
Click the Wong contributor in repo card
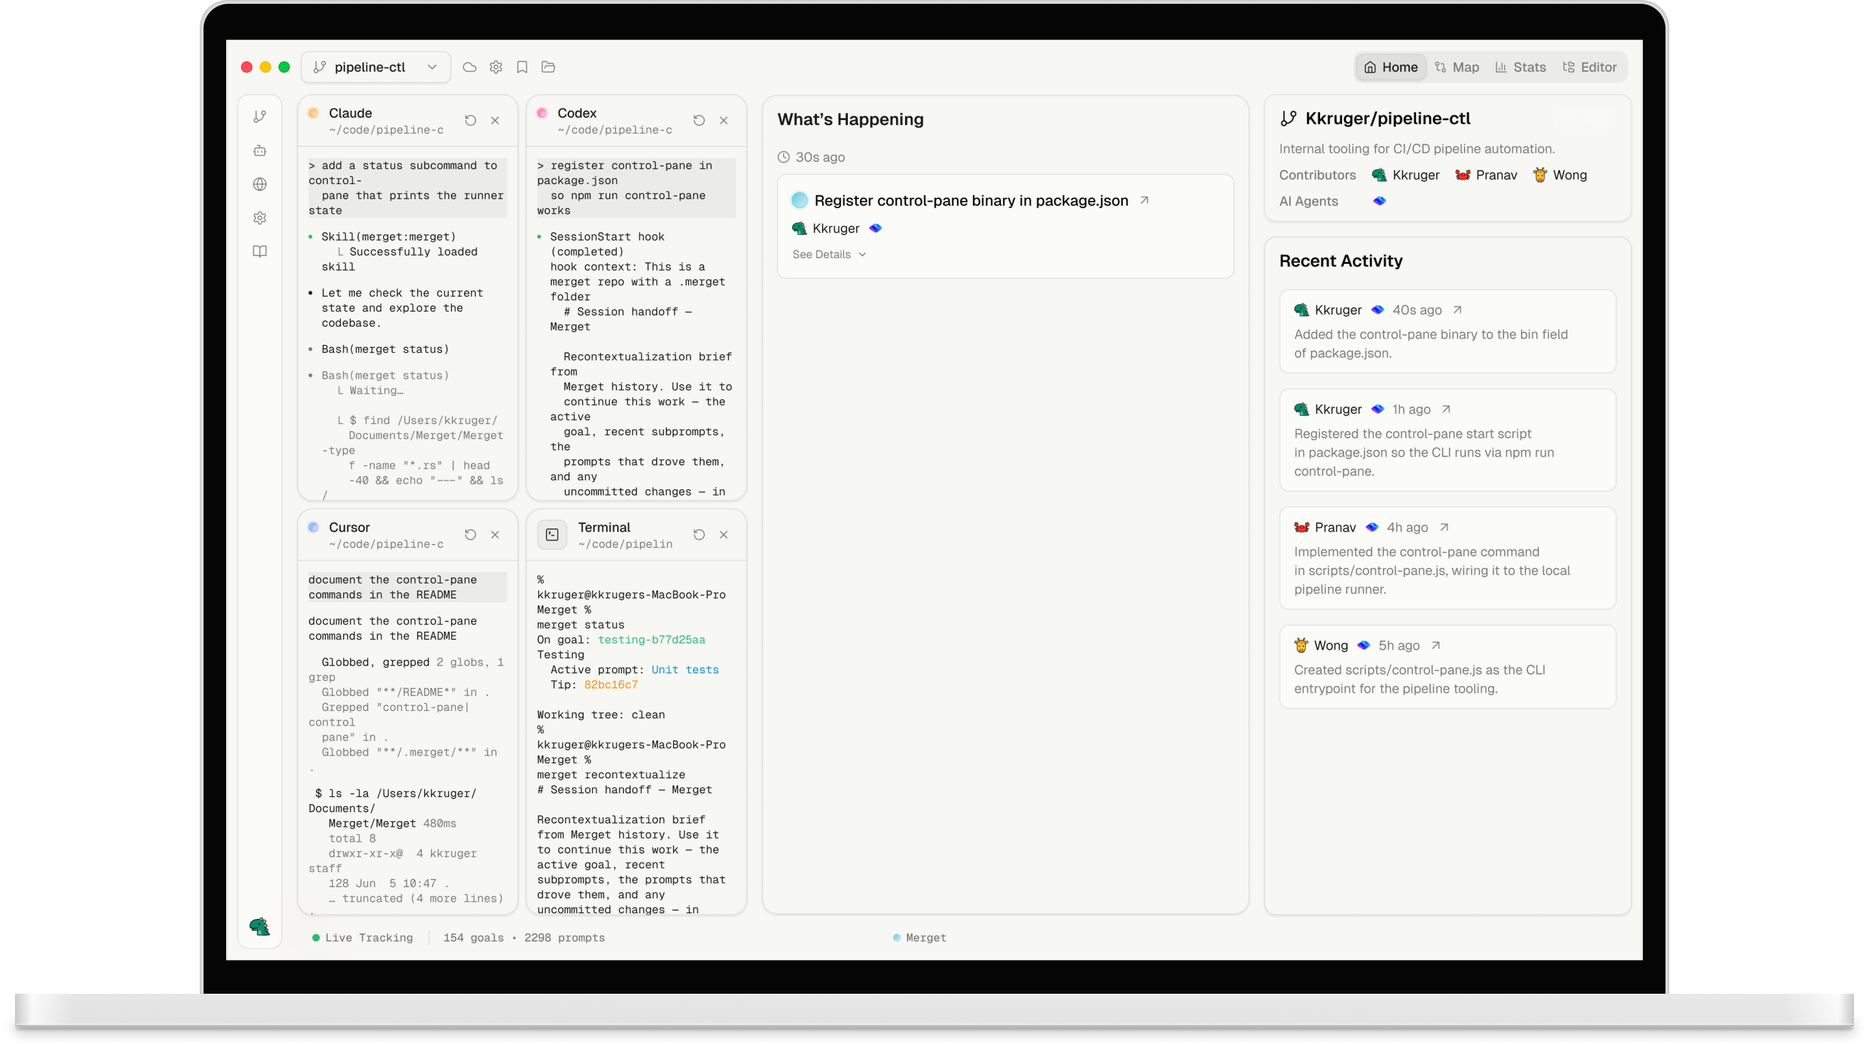pos(1559,175)
